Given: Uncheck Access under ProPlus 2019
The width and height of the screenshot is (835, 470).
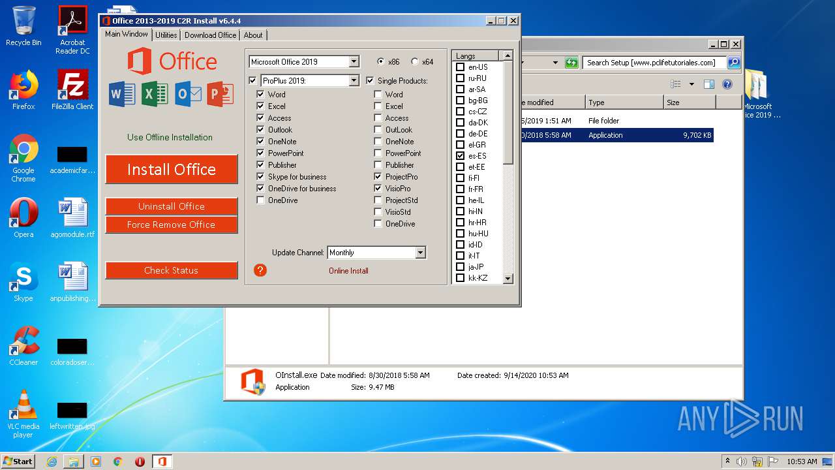Looking at the screenshot, I should (261, 118).
